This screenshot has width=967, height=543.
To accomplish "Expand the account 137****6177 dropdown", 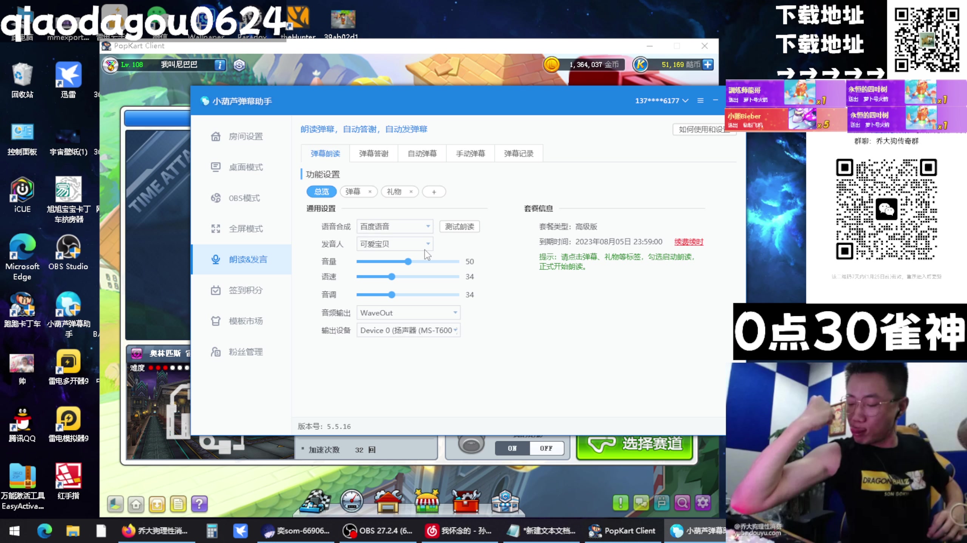I will tap(662, 101).
